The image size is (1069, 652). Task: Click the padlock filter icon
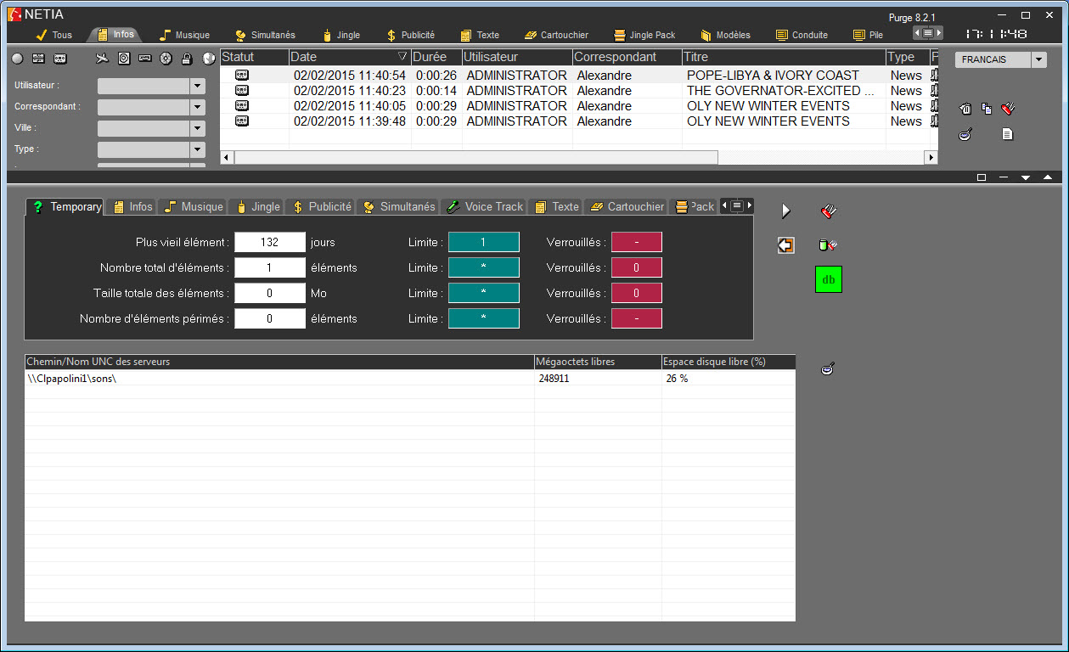pyautogui.click(x=187, y=59)
